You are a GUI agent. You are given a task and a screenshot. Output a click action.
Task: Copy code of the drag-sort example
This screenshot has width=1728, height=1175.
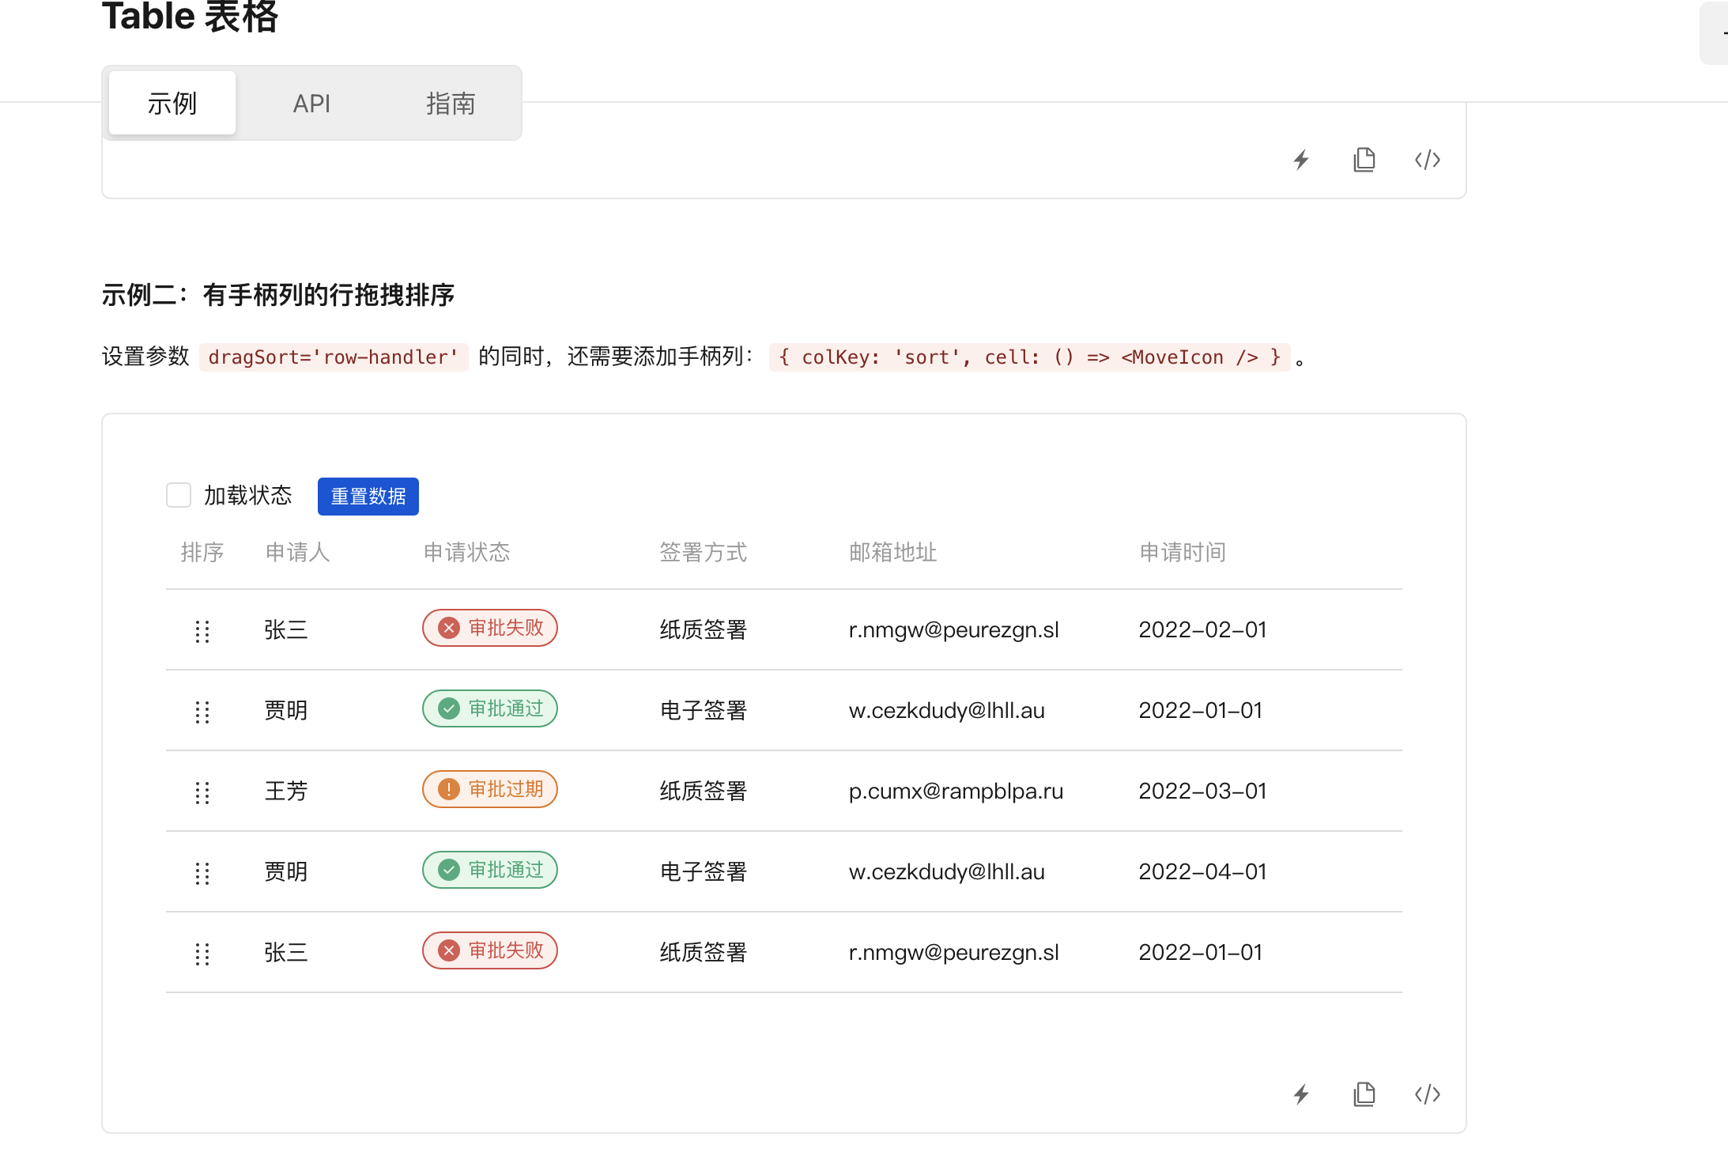click(x=1364, y=1094)
